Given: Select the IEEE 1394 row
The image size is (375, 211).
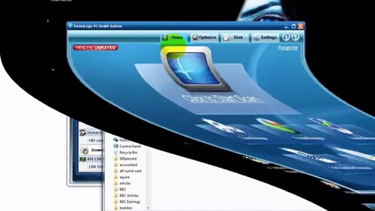Looking at the screenshot, I should [91, 159].
